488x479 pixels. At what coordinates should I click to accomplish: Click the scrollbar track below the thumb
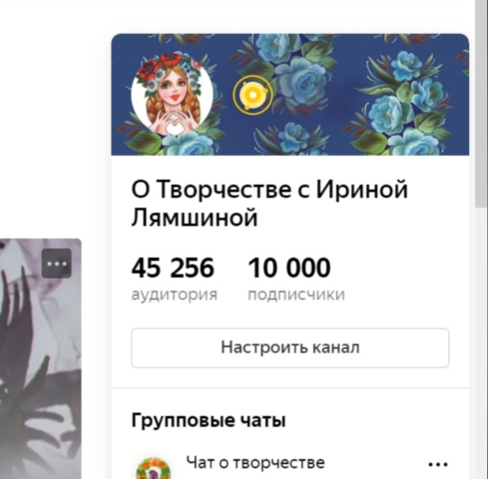[x=481, y=342]
